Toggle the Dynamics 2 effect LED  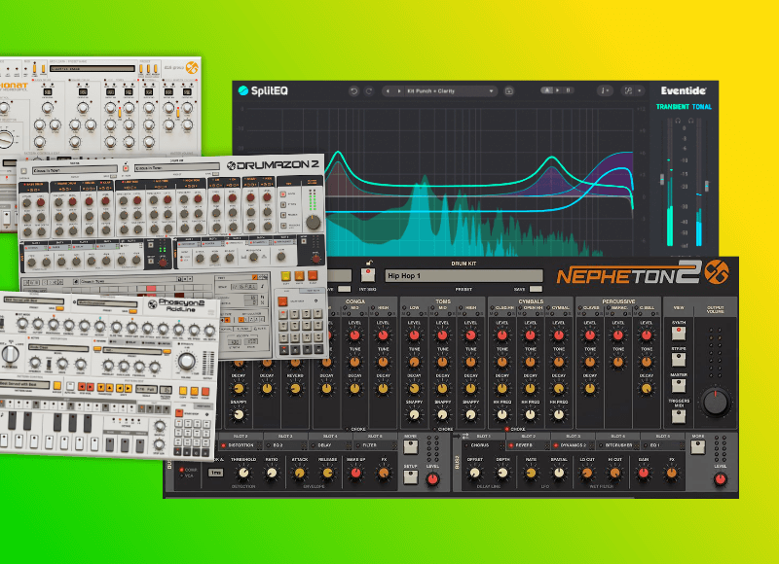555,445
